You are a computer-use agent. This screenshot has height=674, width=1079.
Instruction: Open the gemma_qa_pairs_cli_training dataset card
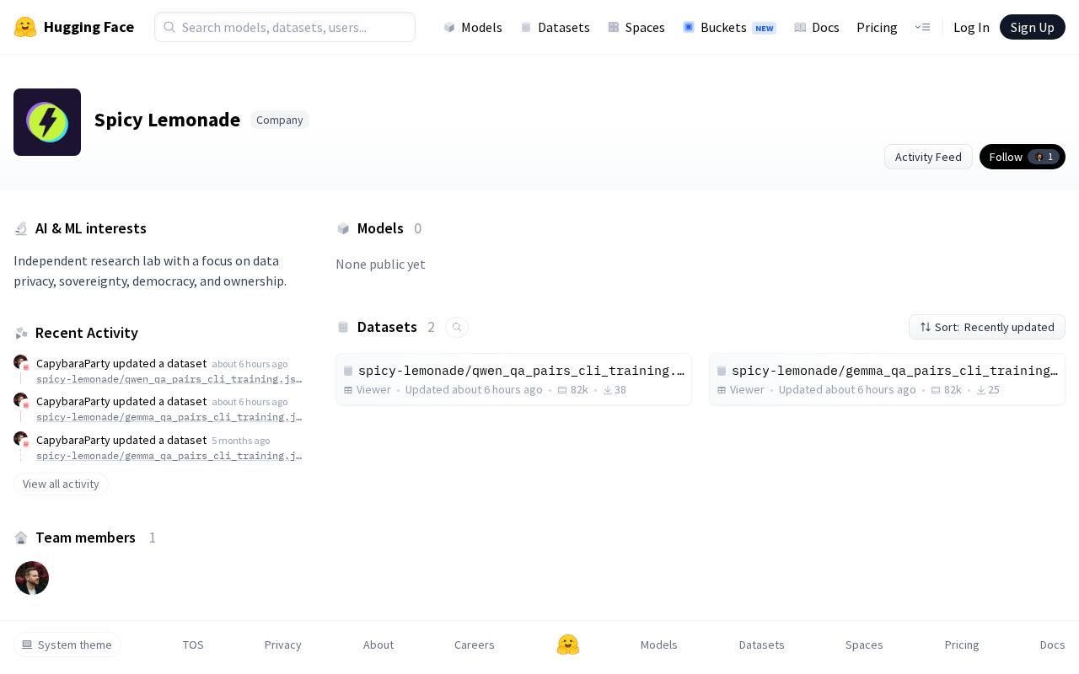887,379
